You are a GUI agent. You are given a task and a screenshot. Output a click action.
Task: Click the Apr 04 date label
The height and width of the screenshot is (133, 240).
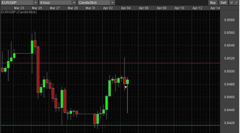tap(126, 8)
